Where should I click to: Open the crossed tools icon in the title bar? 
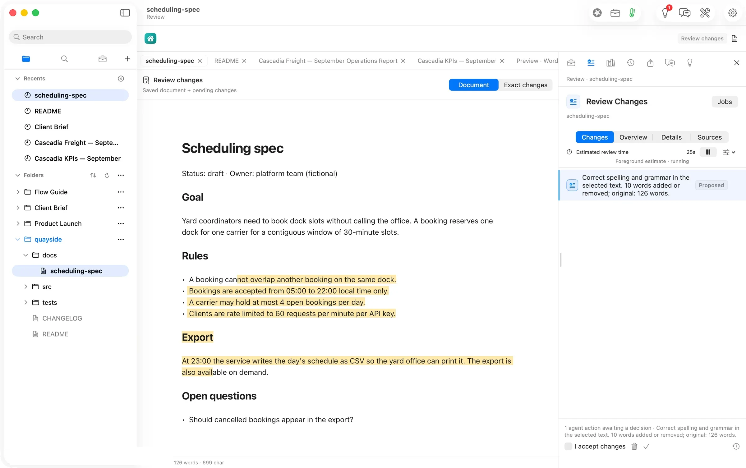coord(705,13)
